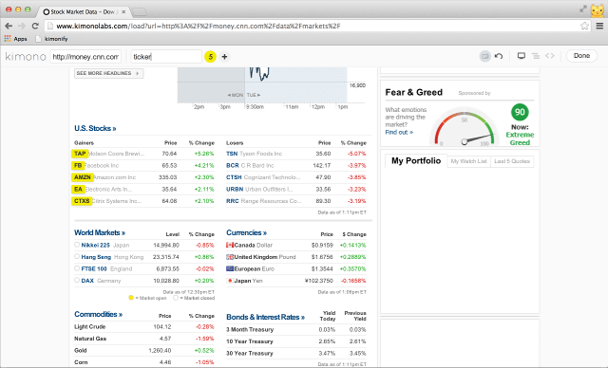608x368 pixels.
Task: Expand See More Headlines arrow button
Action: 108,73
